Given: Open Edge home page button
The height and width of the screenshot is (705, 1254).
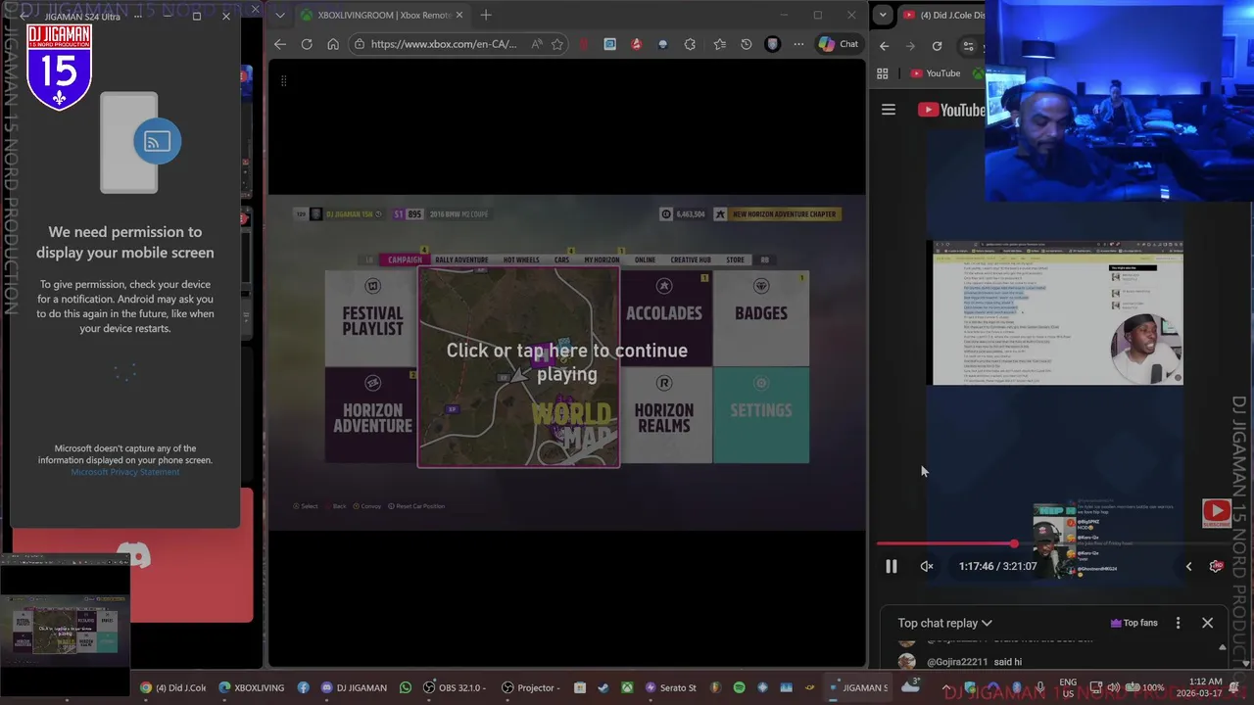Looking at the screenshot, I should 333,44.
